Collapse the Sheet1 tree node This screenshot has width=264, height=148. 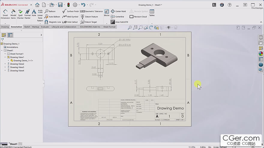(2, 51)
